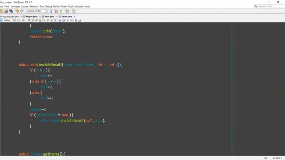Screen dimensions: 285x160
Task: Click the Debug Project icon
Action: pyautogui.click(x=67, y=11)
